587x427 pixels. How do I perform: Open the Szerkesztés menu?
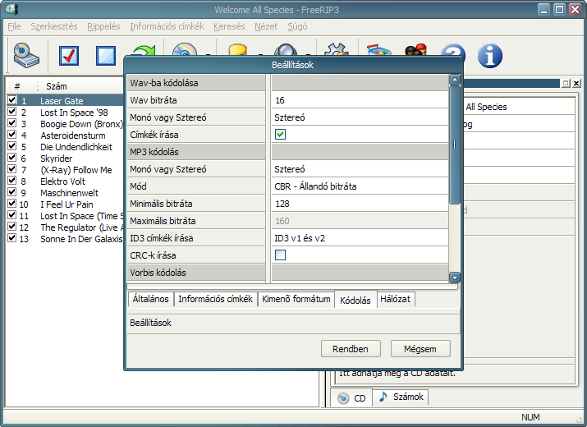click(54, 26)
